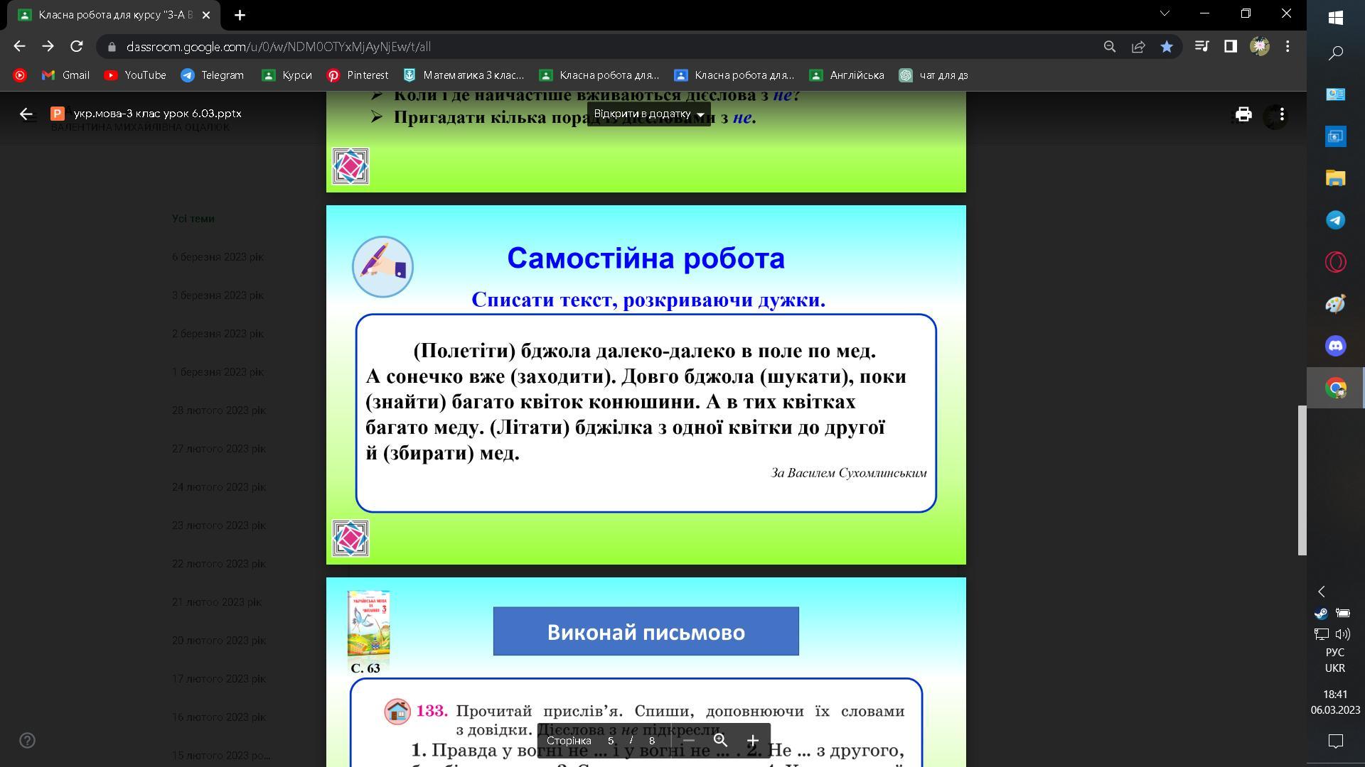
Task: Open Paint app from the taskbar
Action: tap(1335, 304)
